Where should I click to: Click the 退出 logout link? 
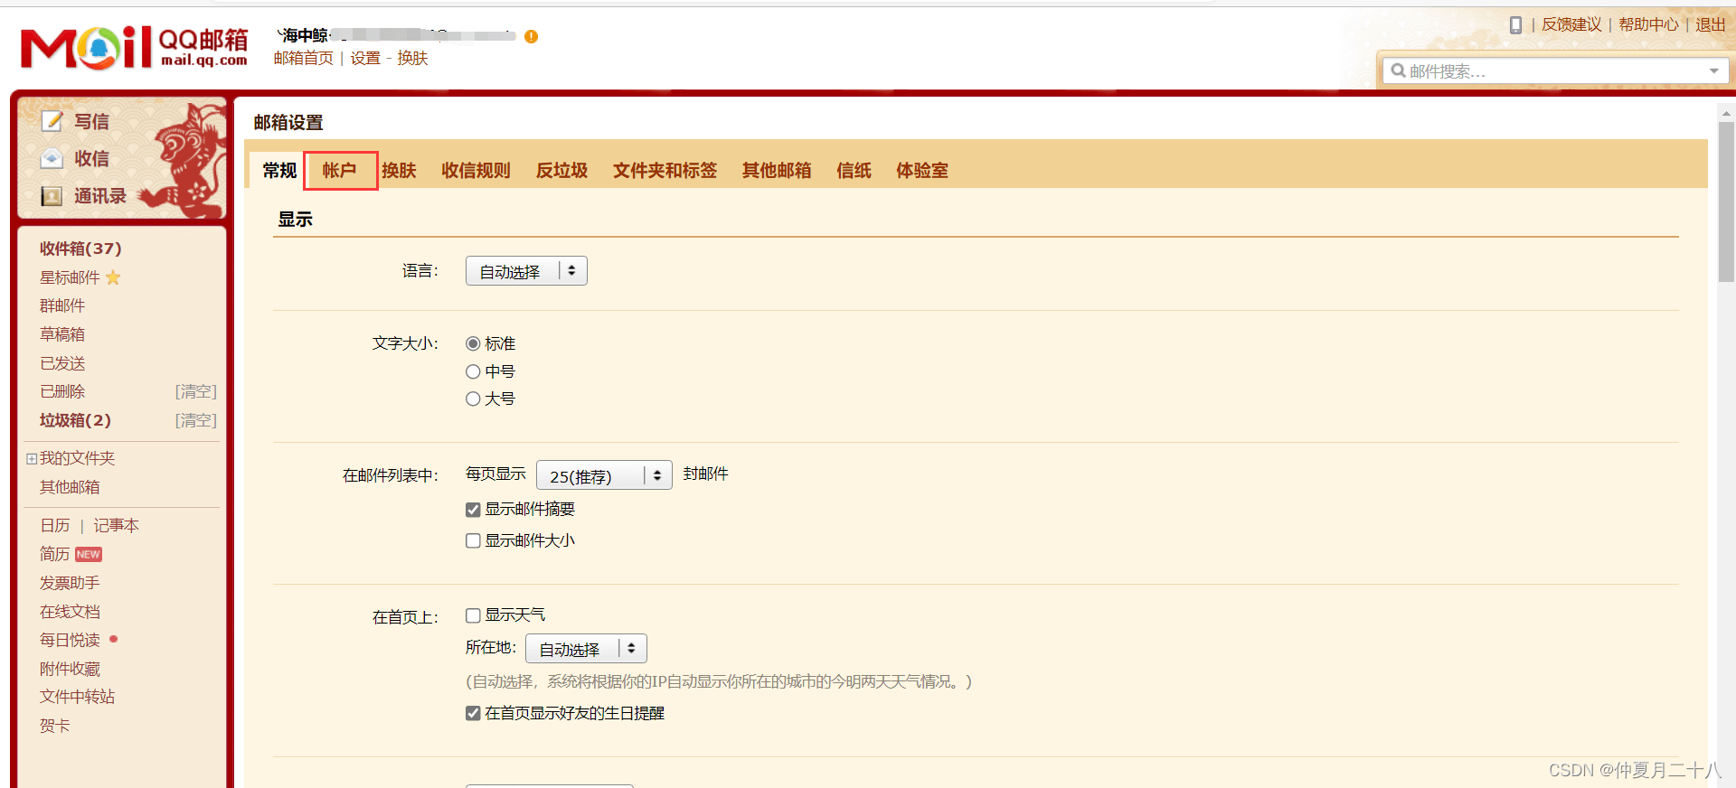(1710, 25)
